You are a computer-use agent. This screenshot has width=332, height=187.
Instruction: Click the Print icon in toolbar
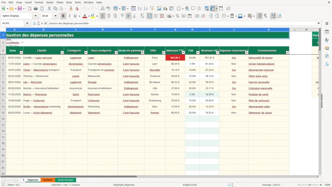click(x=36, y=8)
